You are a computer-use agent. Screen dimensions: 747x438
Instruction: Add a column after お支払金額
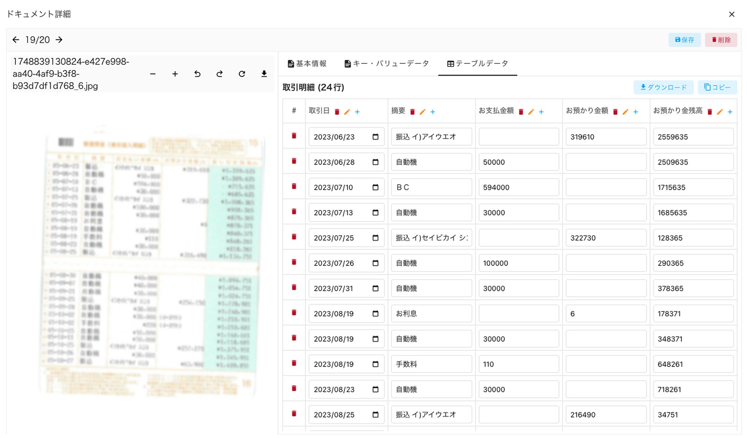point(541,112)
